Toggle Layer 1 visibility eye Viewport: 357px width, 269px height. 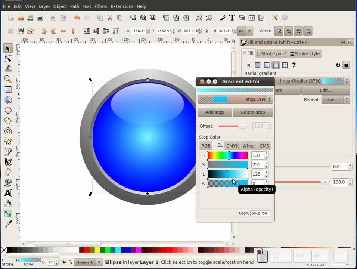[64, 262]
